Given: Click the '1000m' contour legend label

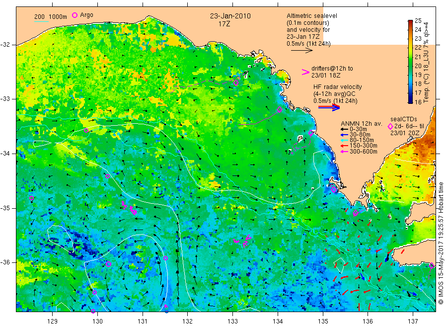Looking at the screenshot, I should tap(58, 17).
